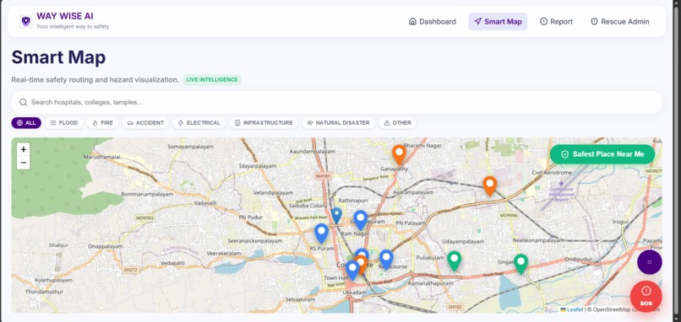Viewport: 681px width, 322px height.
Task: Filter map by FIRE
Action: (x=102, y=123)
